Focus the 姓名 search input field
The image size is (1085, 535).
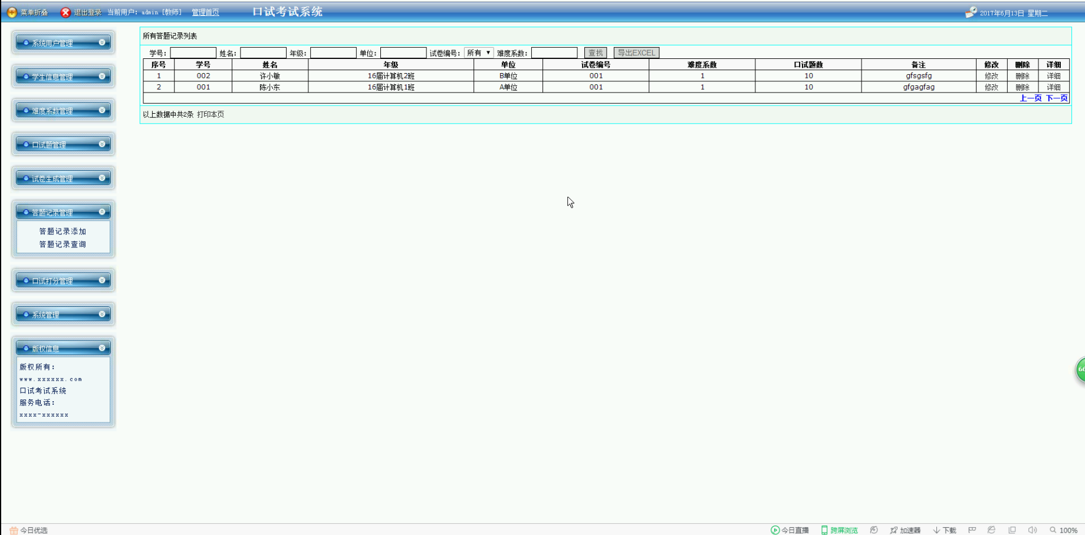[263, 53]
